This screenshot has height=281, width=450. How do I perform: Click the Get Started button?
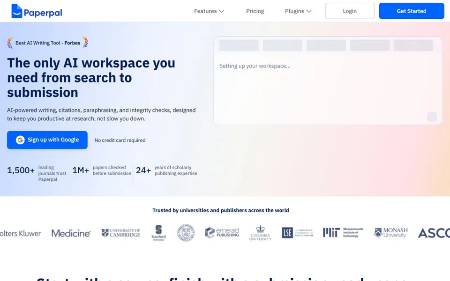pos(412,11)
